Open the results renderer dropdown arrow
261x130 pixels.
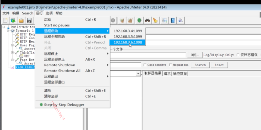click(138, 74)
